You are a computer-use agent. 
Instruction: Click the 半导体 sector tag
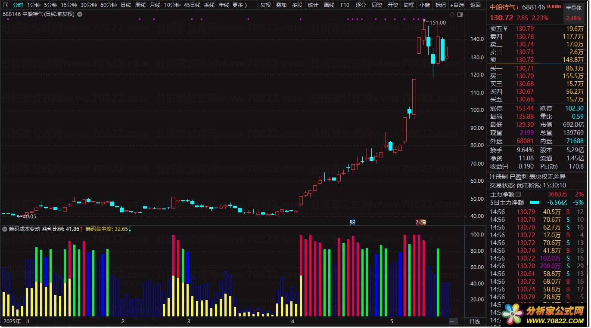coord(573,8)
